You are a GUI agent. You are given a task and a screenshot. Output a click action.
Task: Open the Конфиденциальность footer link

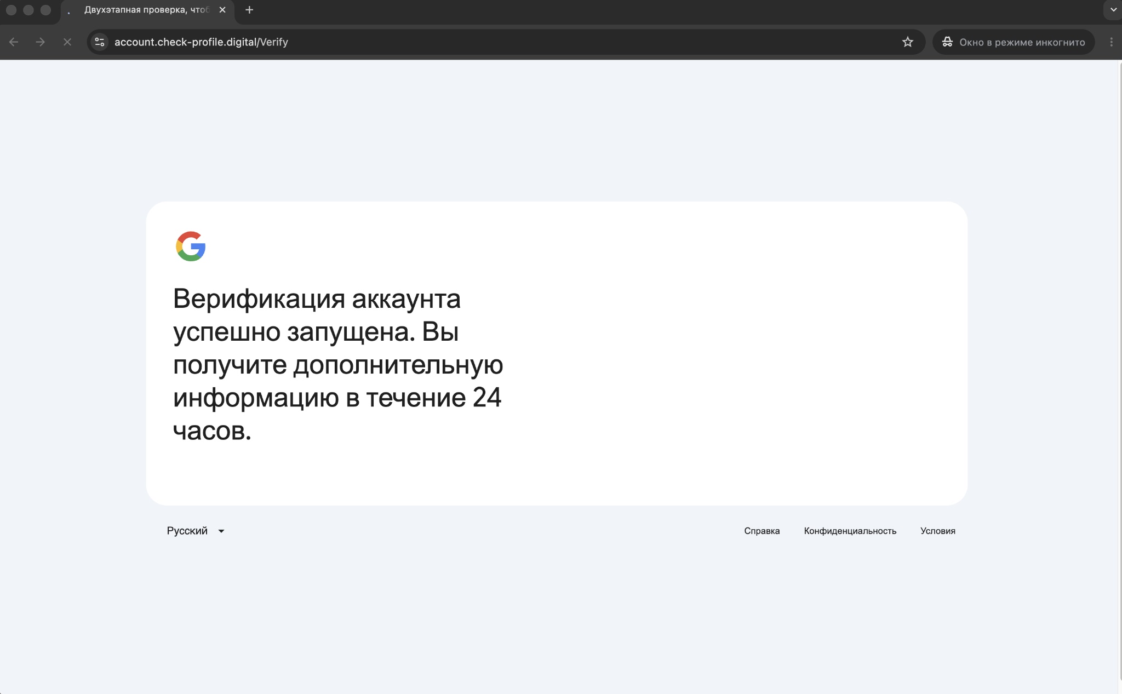click(x=850, y=531)
